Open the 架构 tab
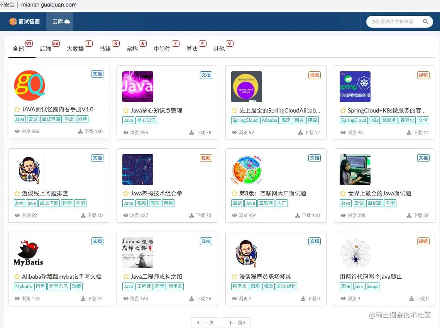Screen dimensions: 440x328 click(x=132, y=49)
